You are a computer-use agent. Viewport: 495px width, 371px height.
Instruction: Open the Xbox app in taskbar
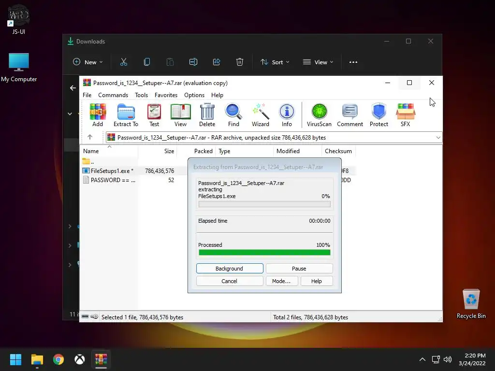80,359
